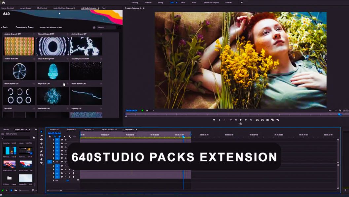This screenshot has height=197, width=349.
Task: Toggle the eye visibility of track V1
Action: tap(65, 162)
